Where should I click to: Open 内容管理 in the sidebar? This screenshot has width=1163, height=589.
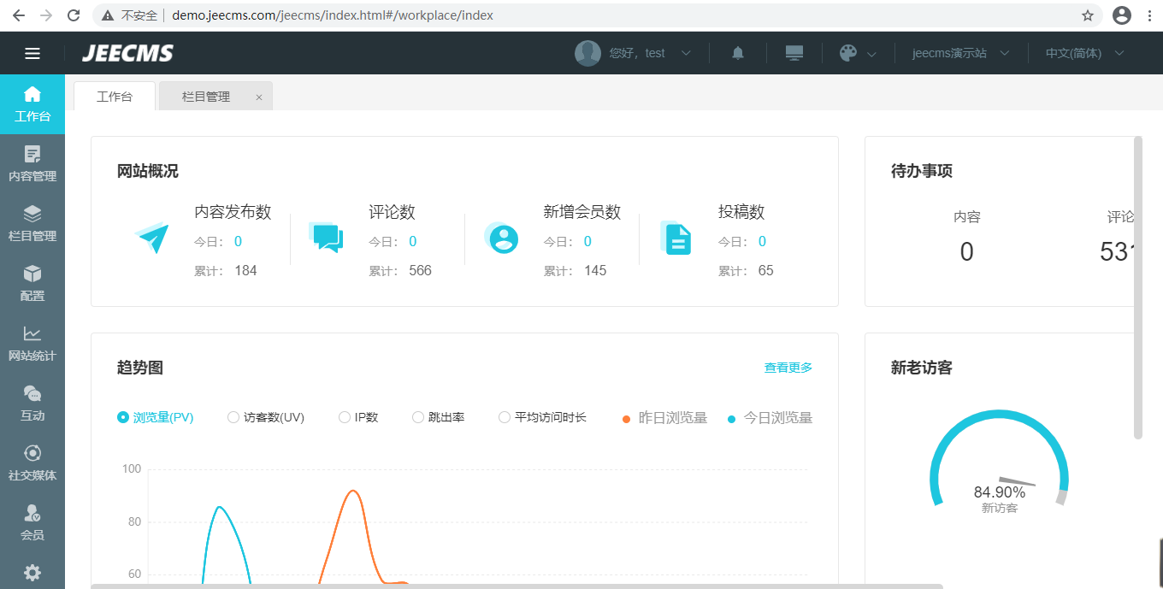(x=32, y=164)
